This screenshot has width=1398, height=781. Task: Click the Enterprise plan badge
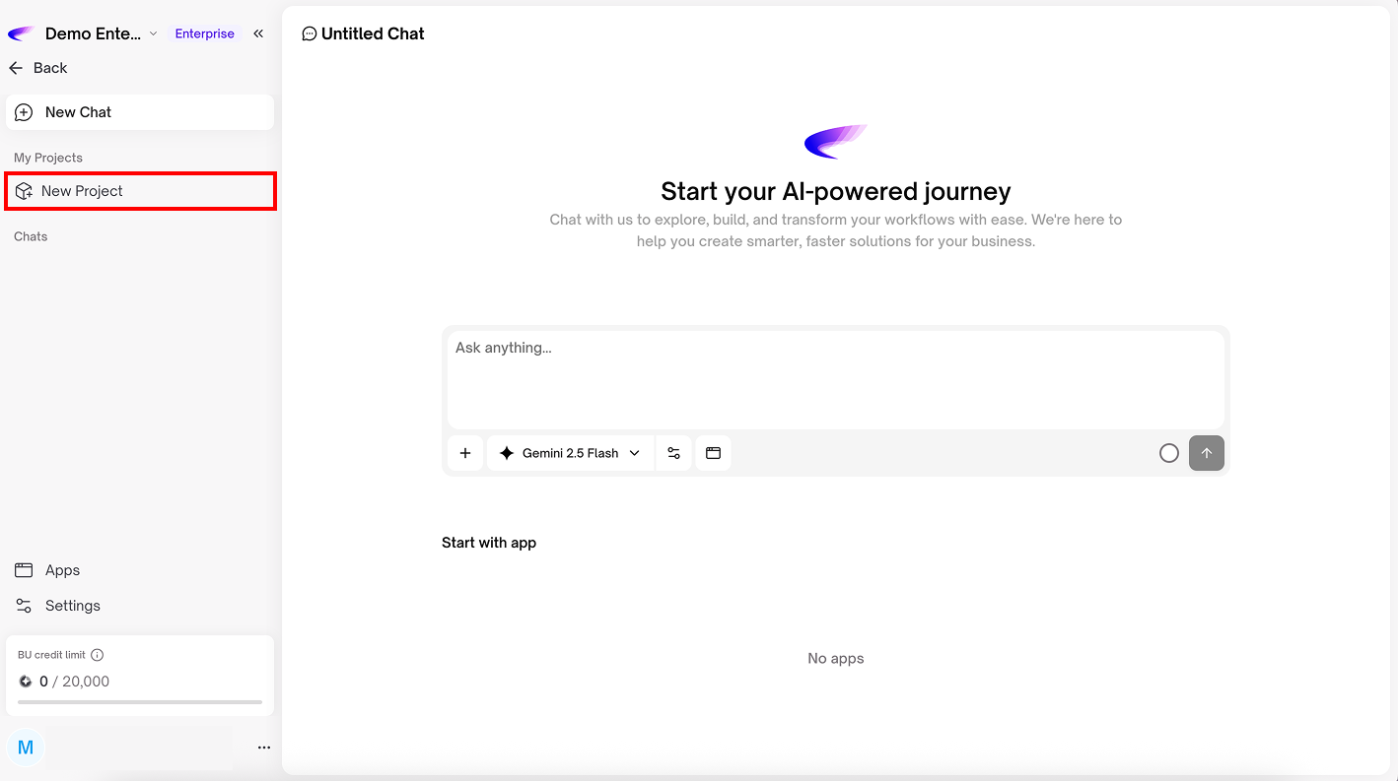point(204,33)
